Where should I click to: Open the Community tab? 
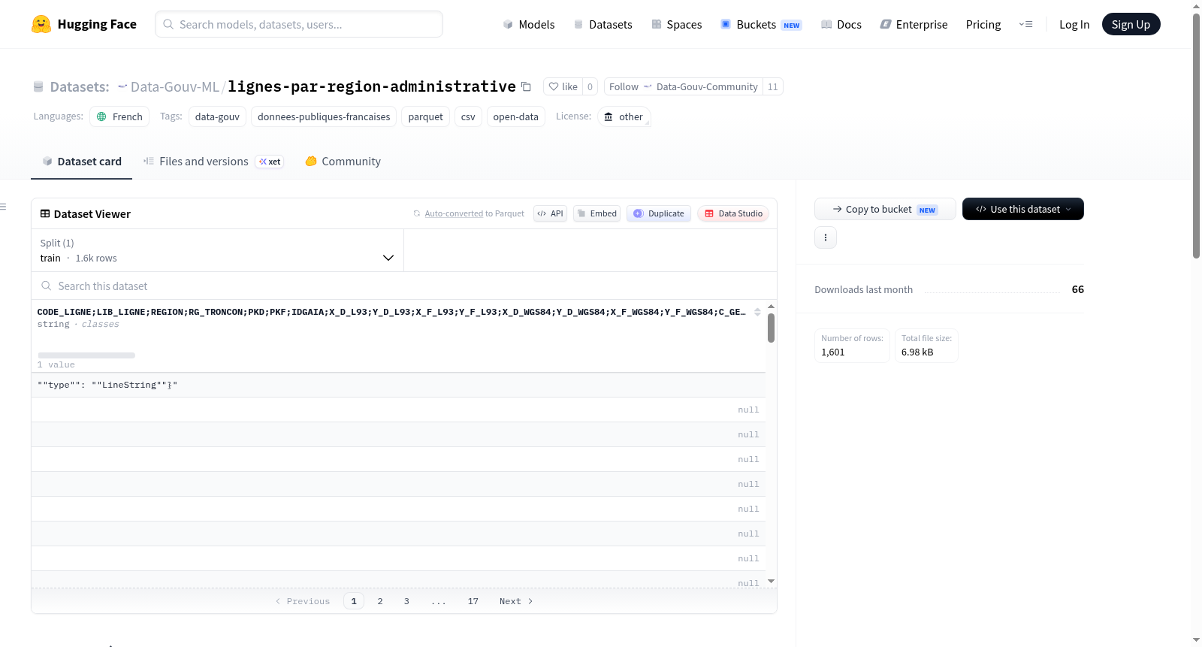pos(343,162)
